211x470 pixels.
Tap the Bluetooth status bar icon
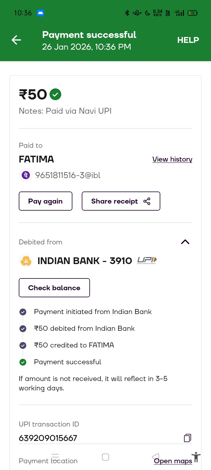pos(127,13)
